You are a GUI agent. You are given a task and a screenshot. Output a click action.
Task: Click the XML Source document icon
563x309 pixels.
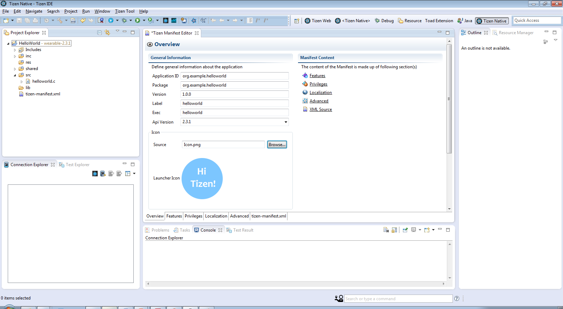point(305,109)
